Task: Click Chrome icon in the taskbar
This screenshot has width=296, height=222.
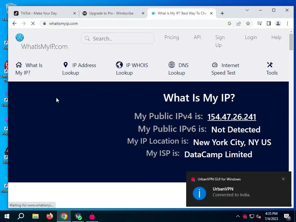Action: 64,216
